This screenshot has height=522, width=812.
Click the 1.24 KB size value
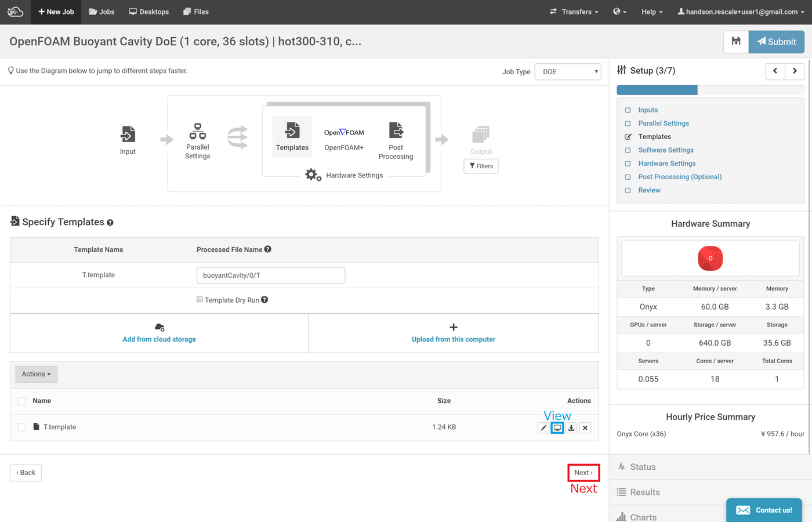[x=444, y=427]
